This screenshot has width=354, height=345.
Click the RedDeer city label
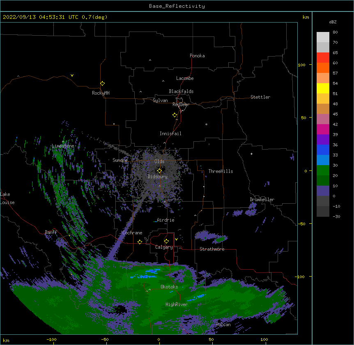tap(181, 104)
